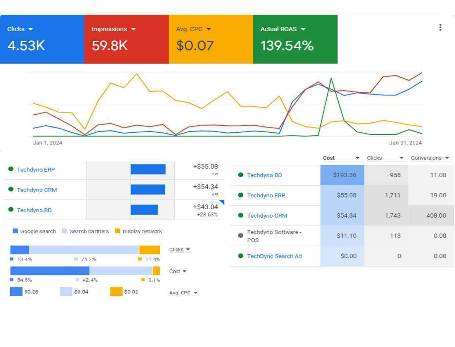Open the three-dot more options menu

click(x=440, y=28)
